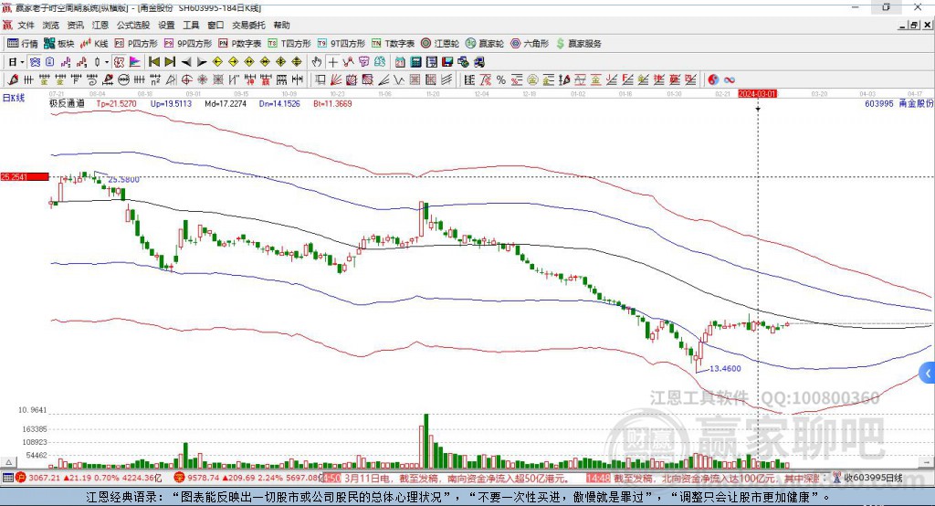Screen dimensions: 935x506
Task: Open the 工具 menu
Action: click(x=191, y=25)
